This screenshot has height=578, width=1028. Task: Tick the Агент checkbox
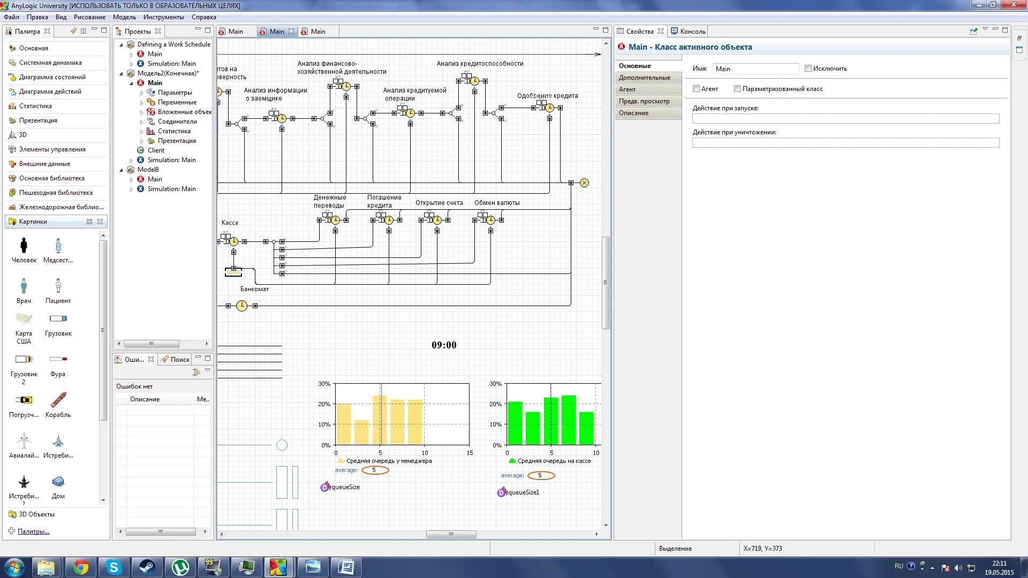[696, 89]
